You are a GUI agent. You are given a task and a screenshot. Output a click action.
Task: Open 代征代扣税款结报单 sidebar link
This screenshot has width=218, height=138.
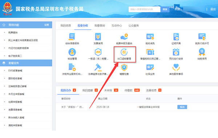coord(19,48)
